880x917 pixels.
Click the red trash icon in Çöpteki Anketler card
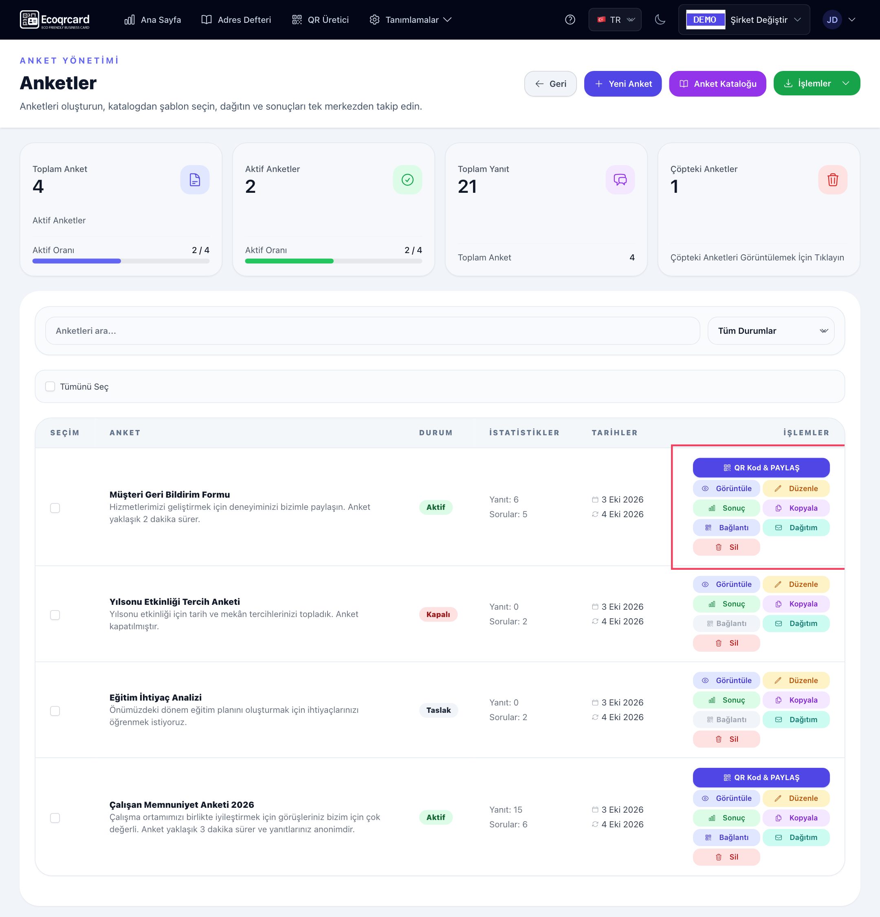833,180
